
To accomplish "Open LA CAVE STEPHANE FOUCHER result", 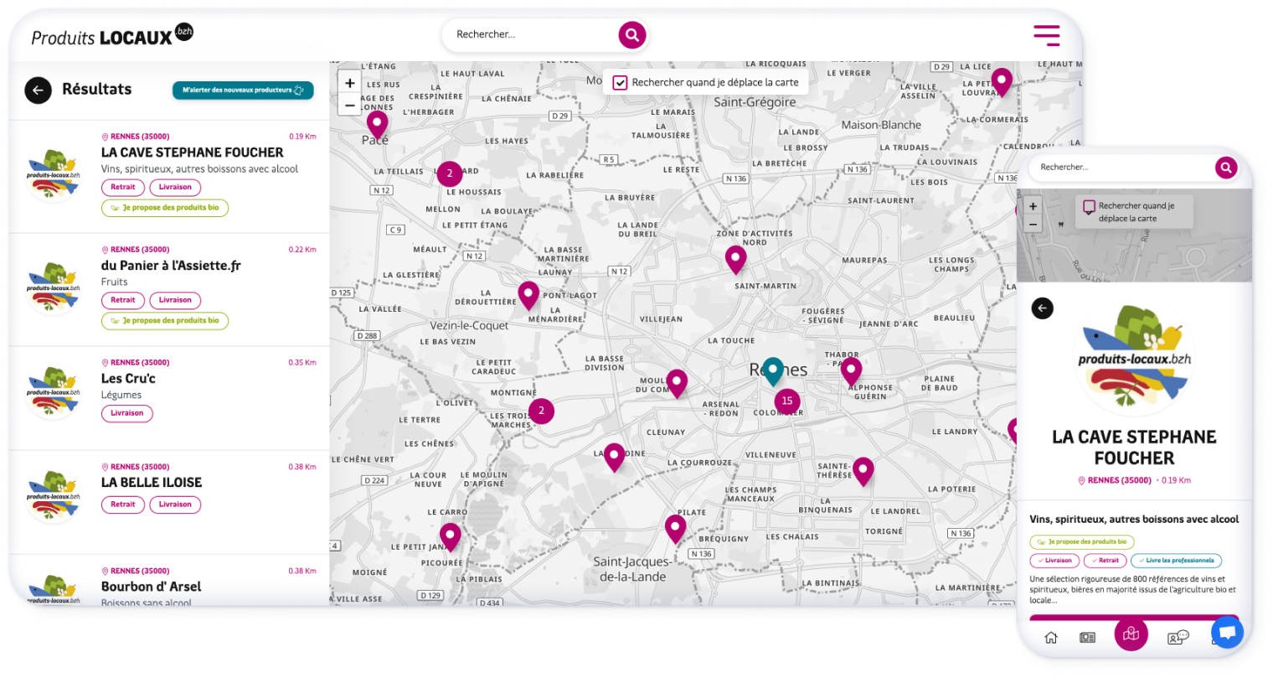I will 192,153.
